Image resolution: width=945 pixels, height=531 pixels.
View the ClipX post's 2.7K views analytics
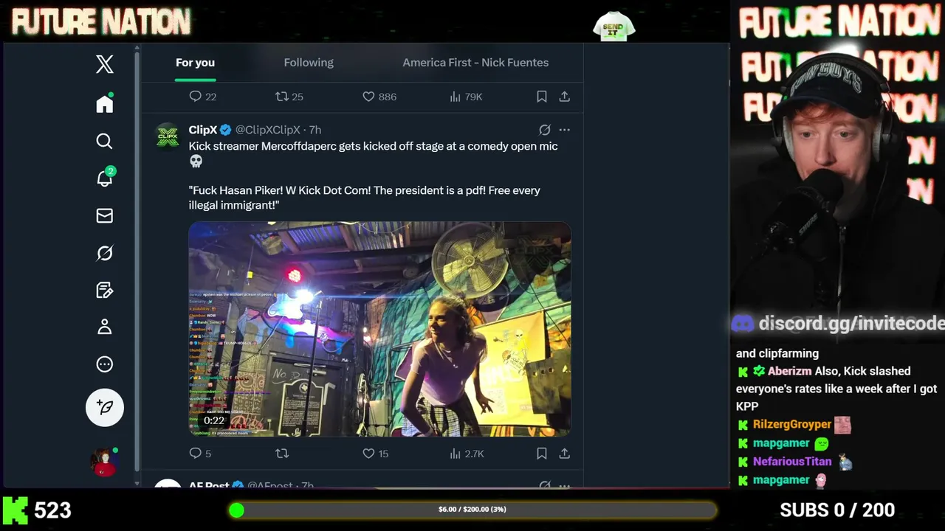pyautogui.click(x=467, y=454)
